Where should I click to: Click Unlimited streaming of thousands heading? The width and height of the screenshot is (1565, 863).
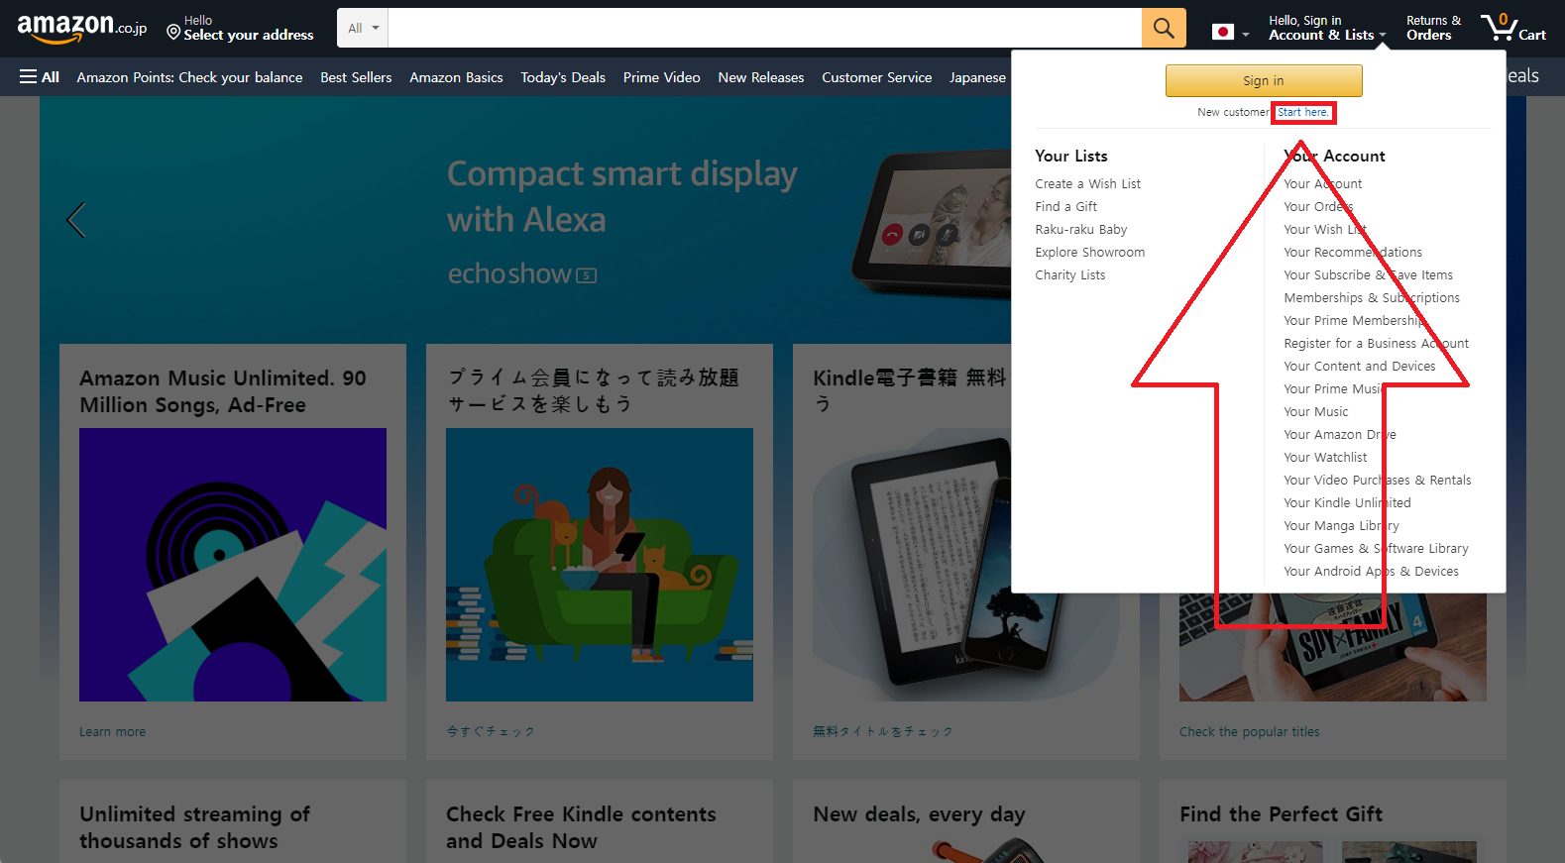[194, 827]
